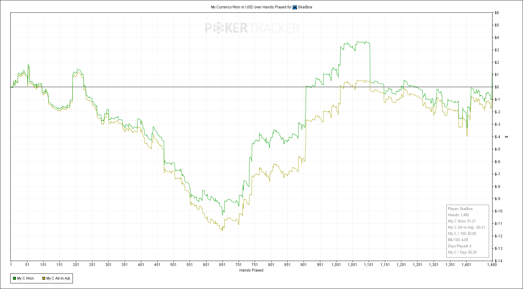Click the poker site icon beside SkaiBoa
Viewport: 523px width, 289px height.
[x=295, y=7]
